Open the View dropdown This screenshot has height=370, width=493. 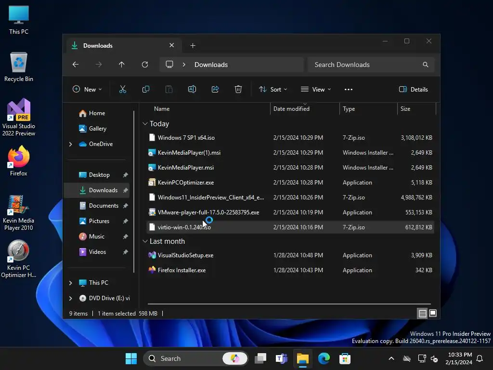(x=316, y=89)
